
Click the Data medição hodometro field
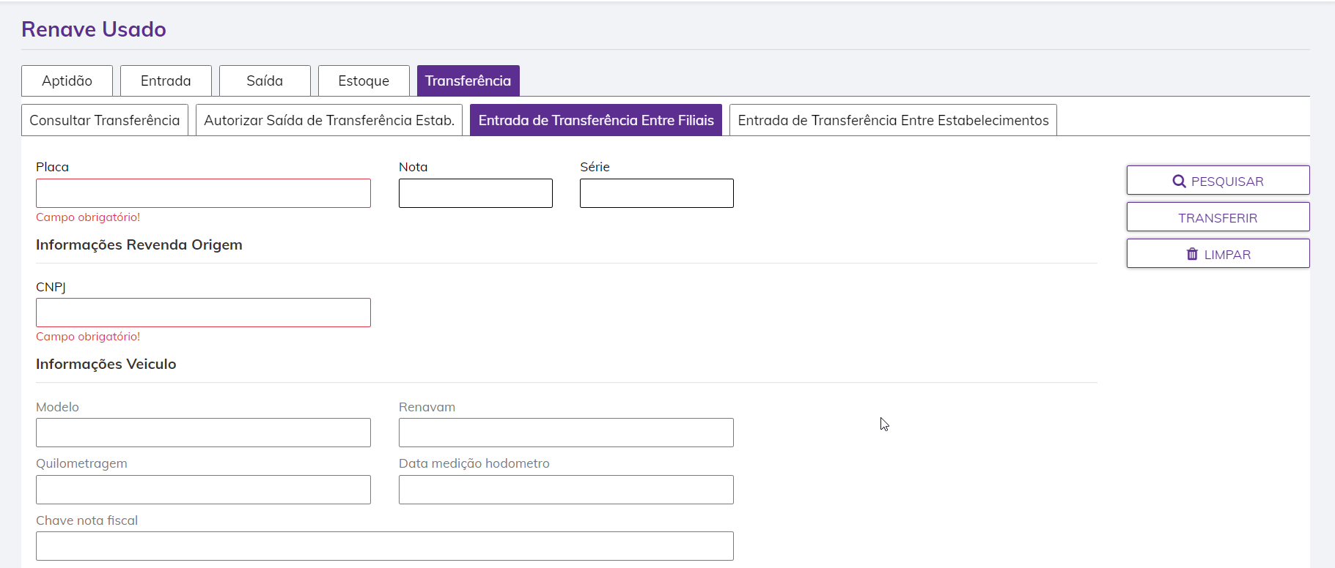(566, 490)
